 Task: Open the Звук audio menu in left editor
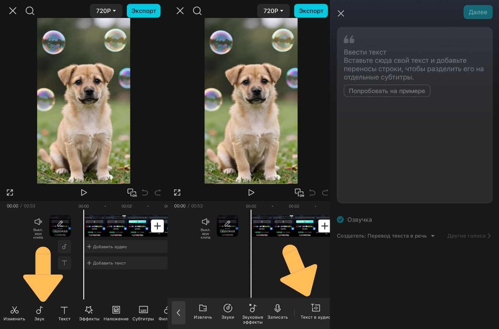click(39, 313)
